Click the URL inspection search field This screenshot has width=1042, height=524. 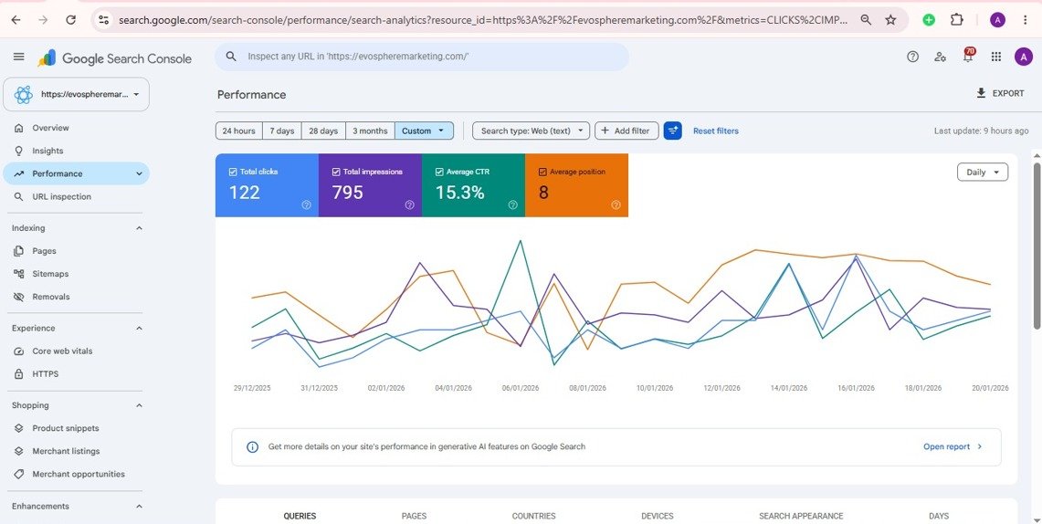pyautogui.click(x=421, y=58)
